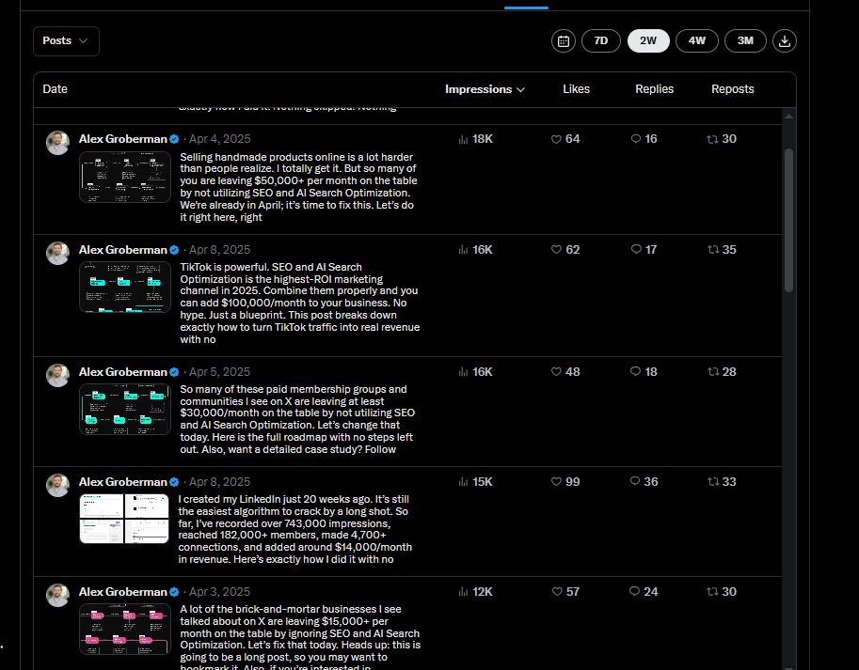Click the Likes column header
Viewport: 859px width, 670px height.
[577, 89]
